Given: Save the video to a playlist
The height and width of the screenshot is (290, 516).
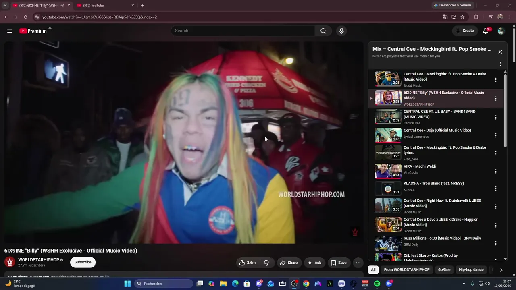Looking at the screenshot, I should [x=339, y=263].
